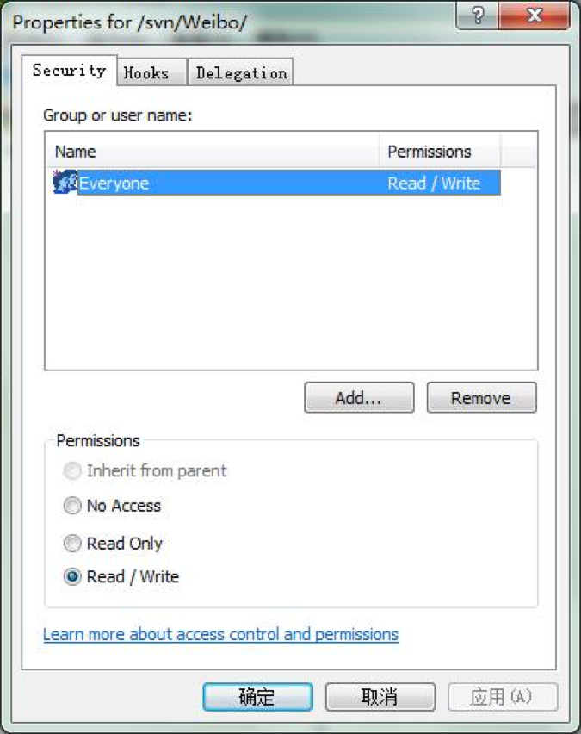This screenshot has height=734, width=581.
Task: Click the Add... button
Action: point(359,397)
